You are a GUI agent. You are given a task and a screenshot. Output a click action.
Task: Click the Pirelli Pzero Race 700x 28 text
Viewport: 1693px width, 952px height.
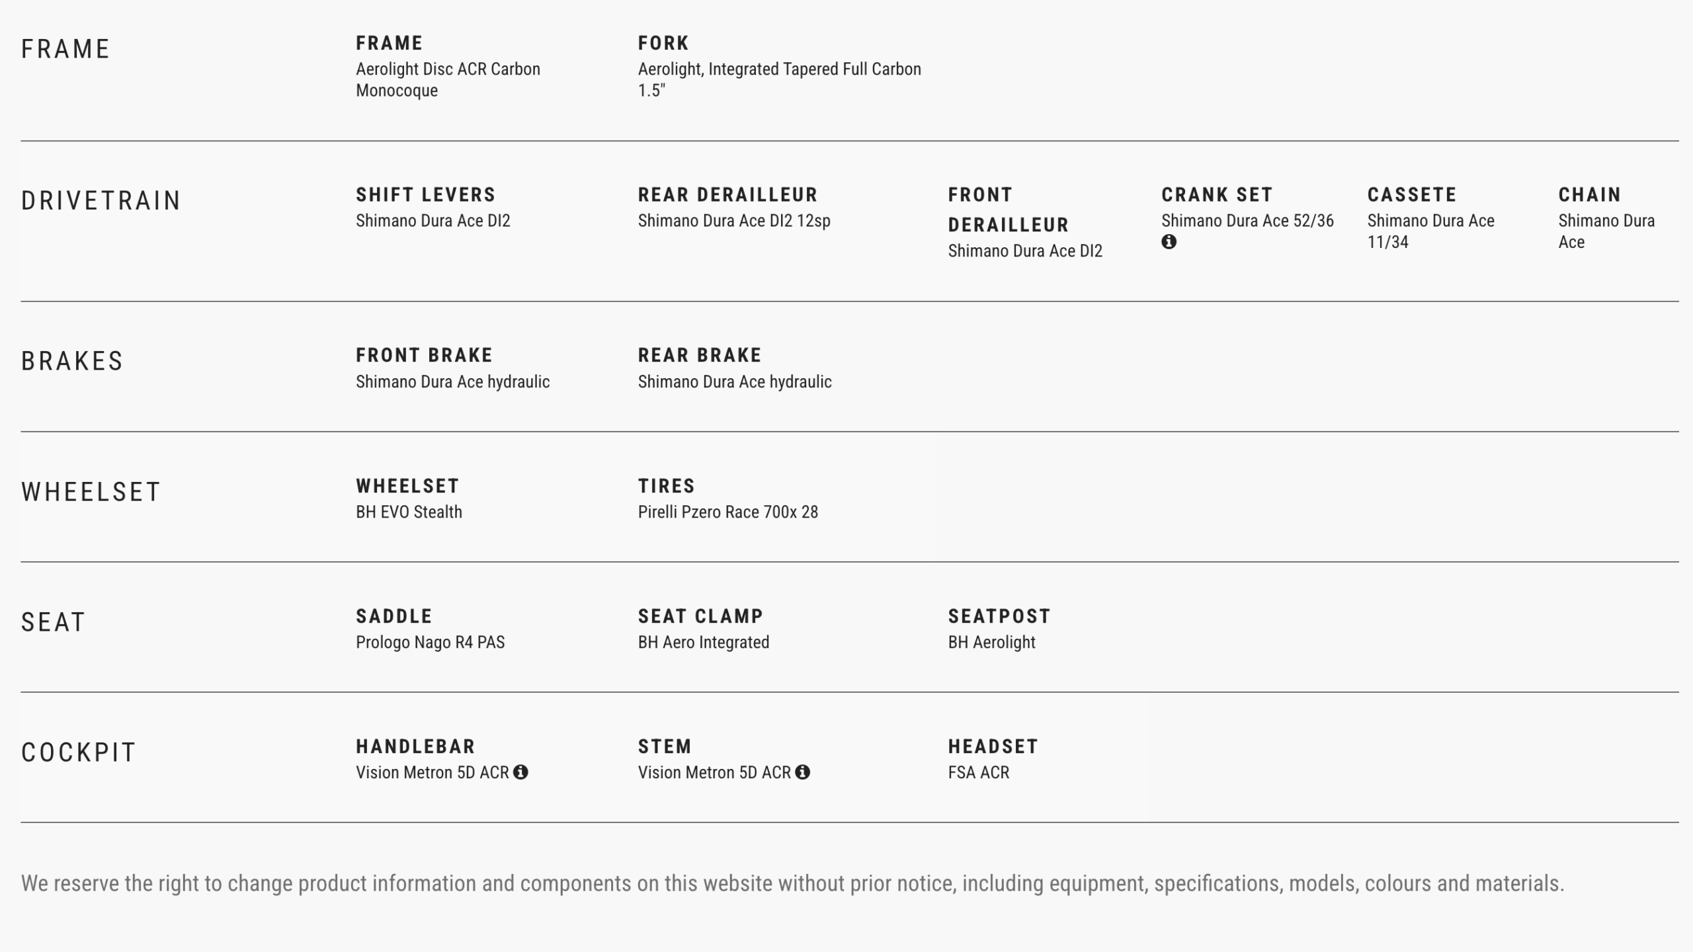[727, 512]
